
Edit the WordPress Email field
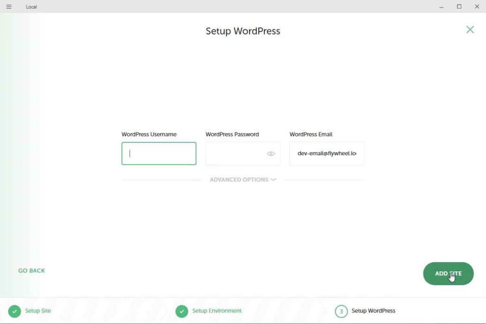(x=327, y=153)
